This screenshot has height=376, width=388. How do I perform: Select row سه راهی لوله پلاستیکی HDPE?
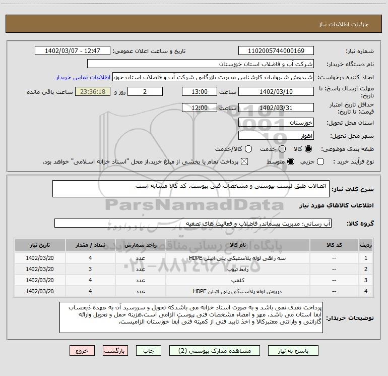[x=194, y=258]
